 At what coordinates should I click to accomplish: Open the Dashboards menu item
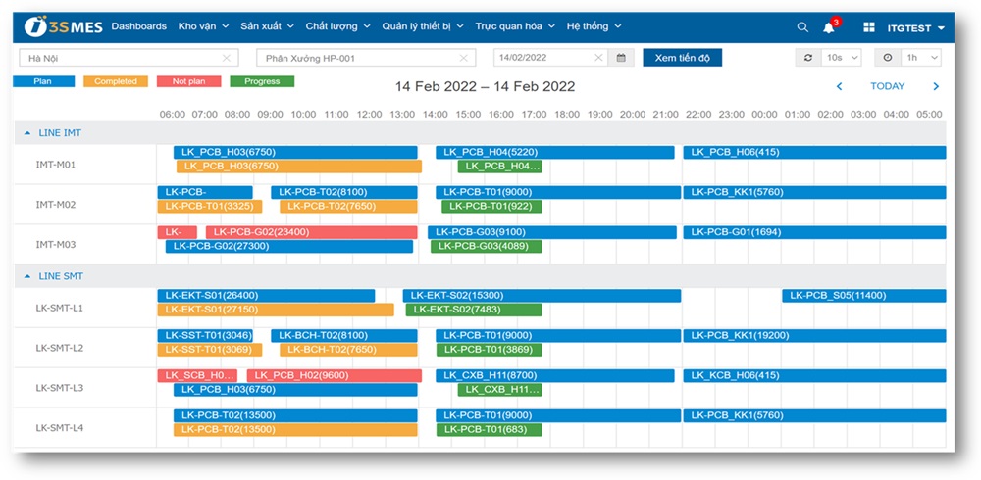click(x=138, y=26)
